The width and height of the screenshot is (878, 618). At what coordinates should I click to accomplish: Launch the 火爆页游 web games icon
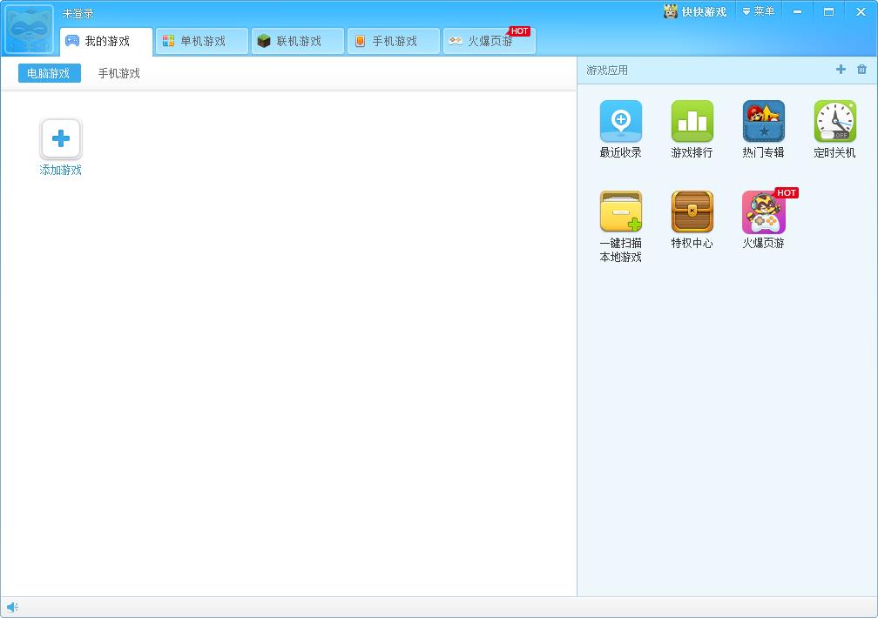(763, 212)
